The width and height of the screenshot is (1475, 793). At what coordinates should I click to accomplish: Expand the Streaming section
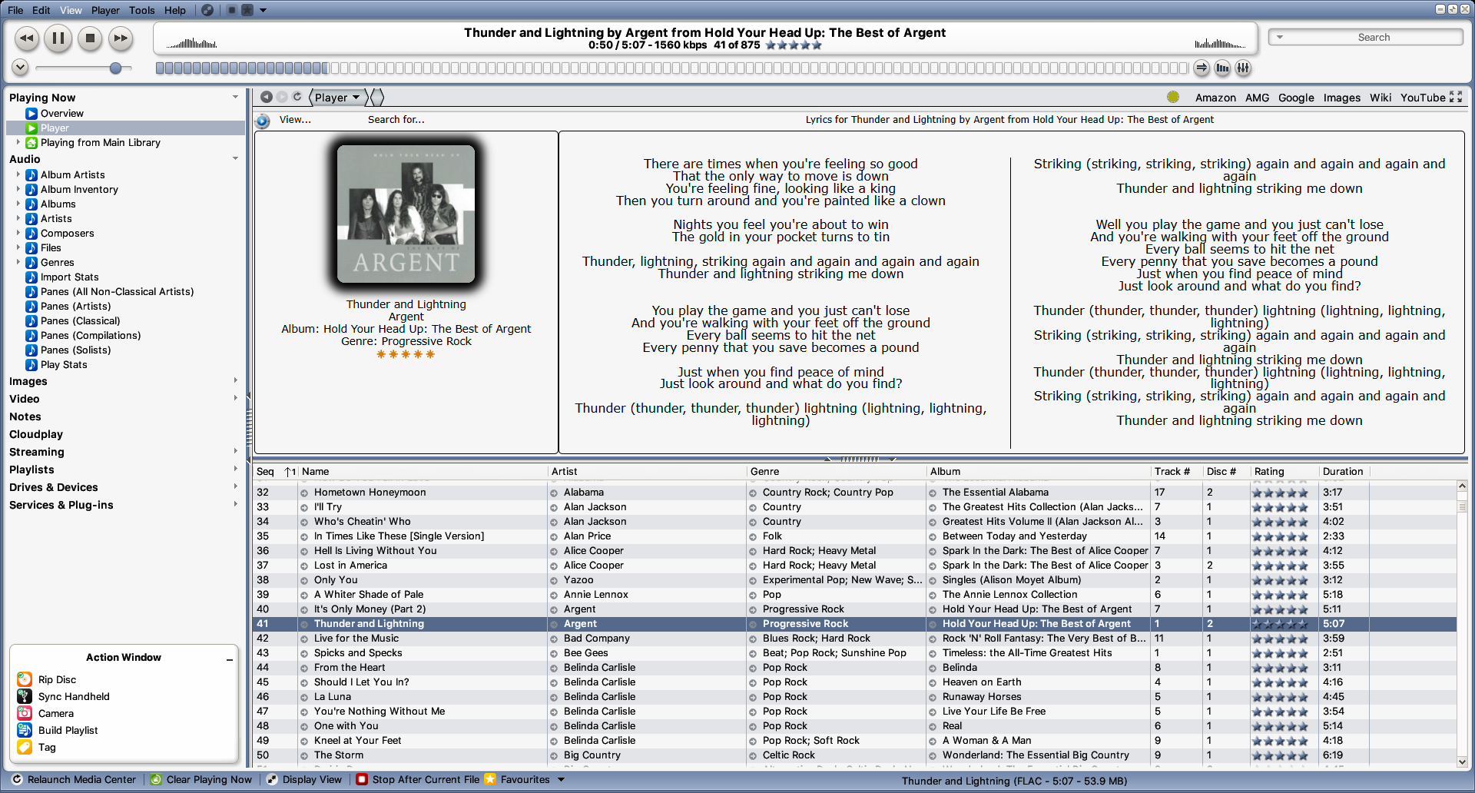[x=235, y=452]
